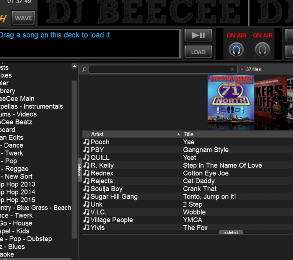Screen dimensions: 293x260
Task: Open the folder ending in eeCee Main
Action: [17, 98]
